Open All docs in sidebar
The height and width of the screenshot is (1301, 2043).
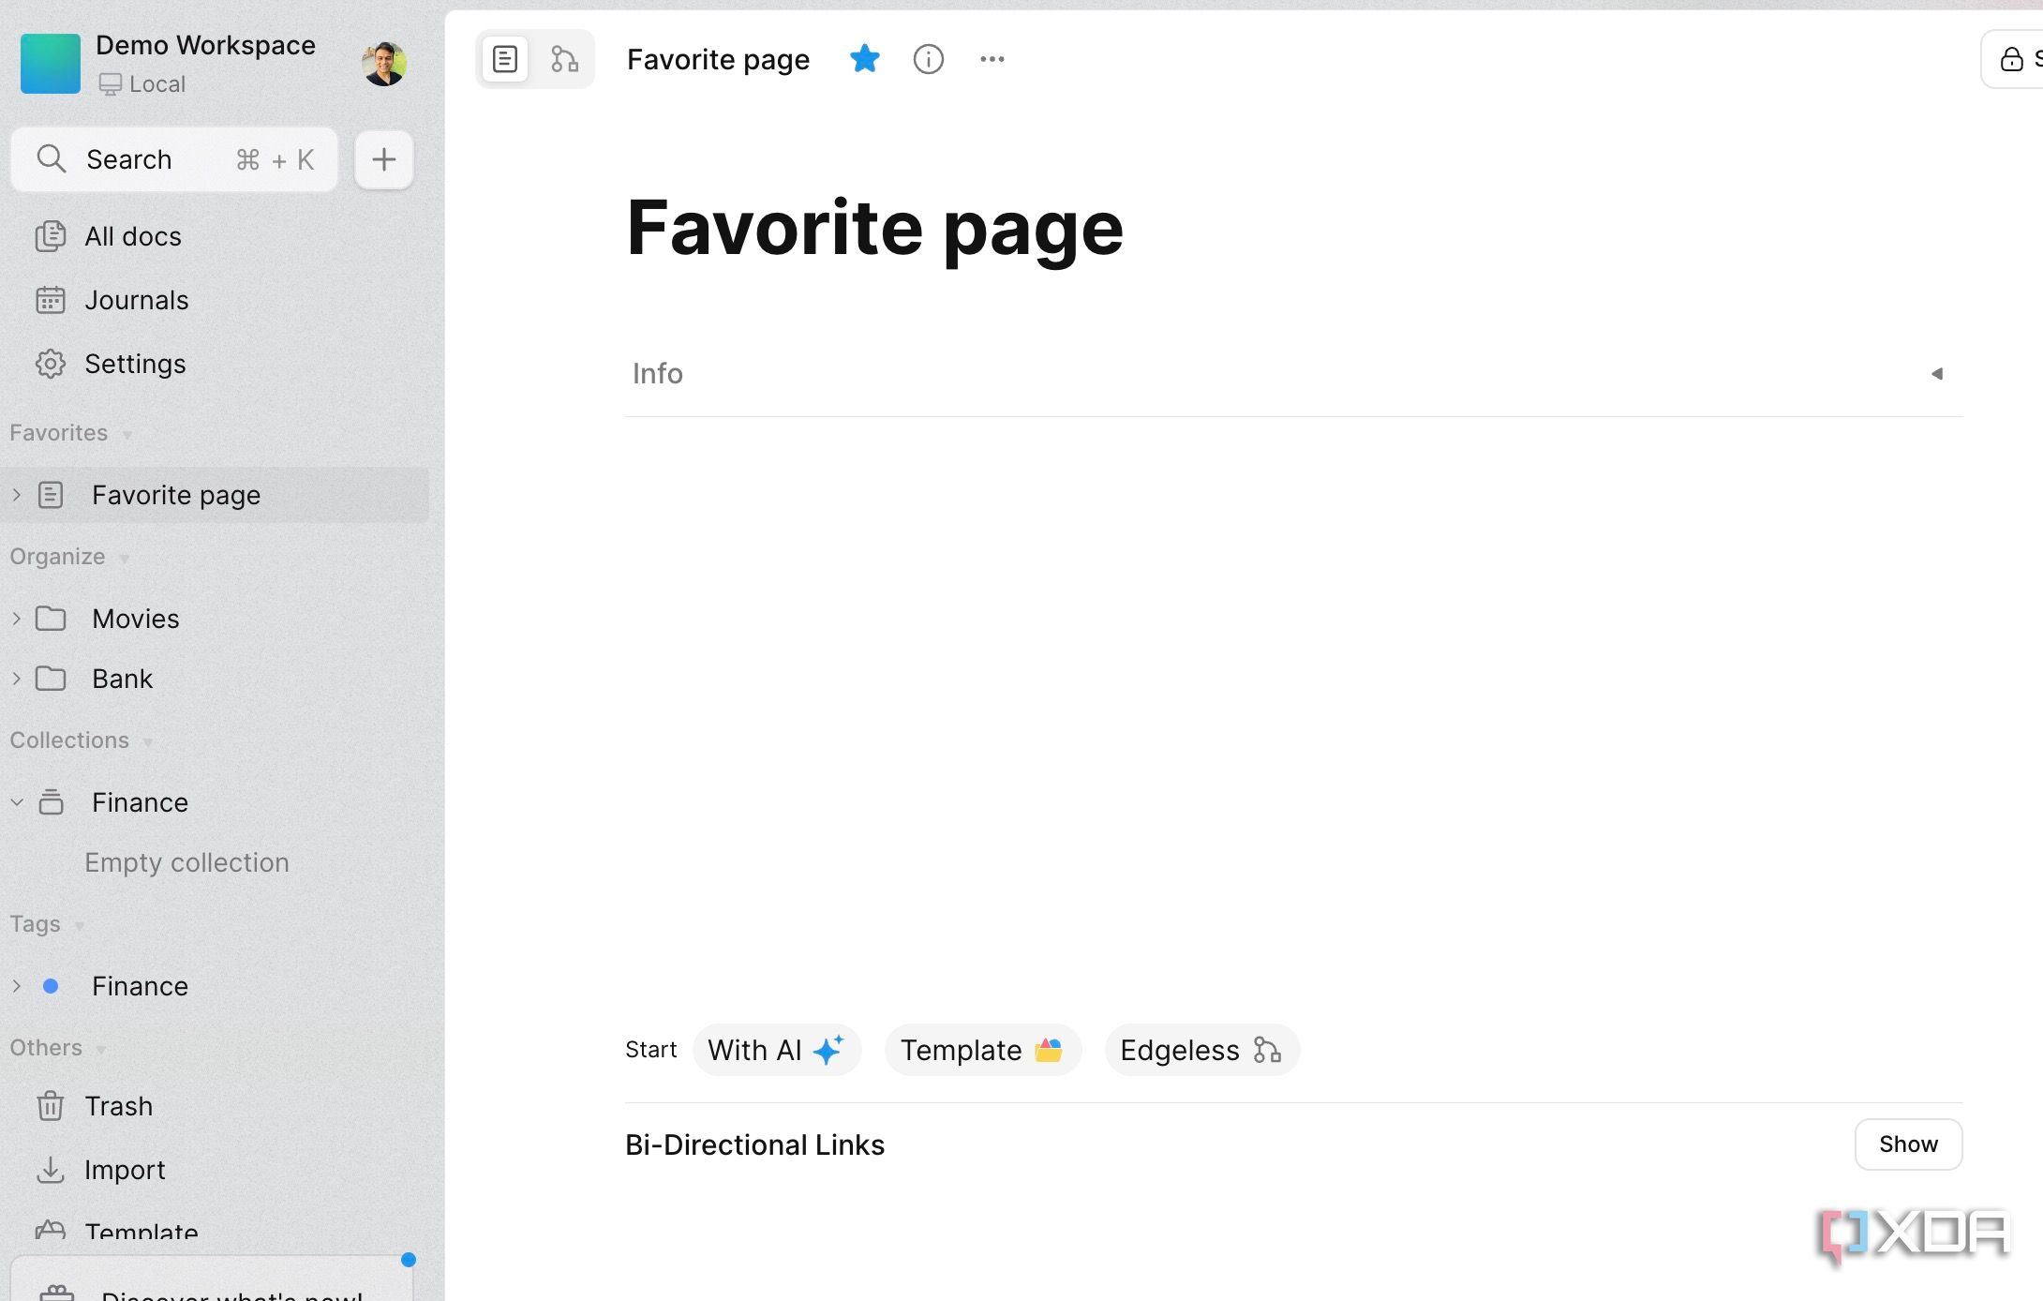[132, 236]
